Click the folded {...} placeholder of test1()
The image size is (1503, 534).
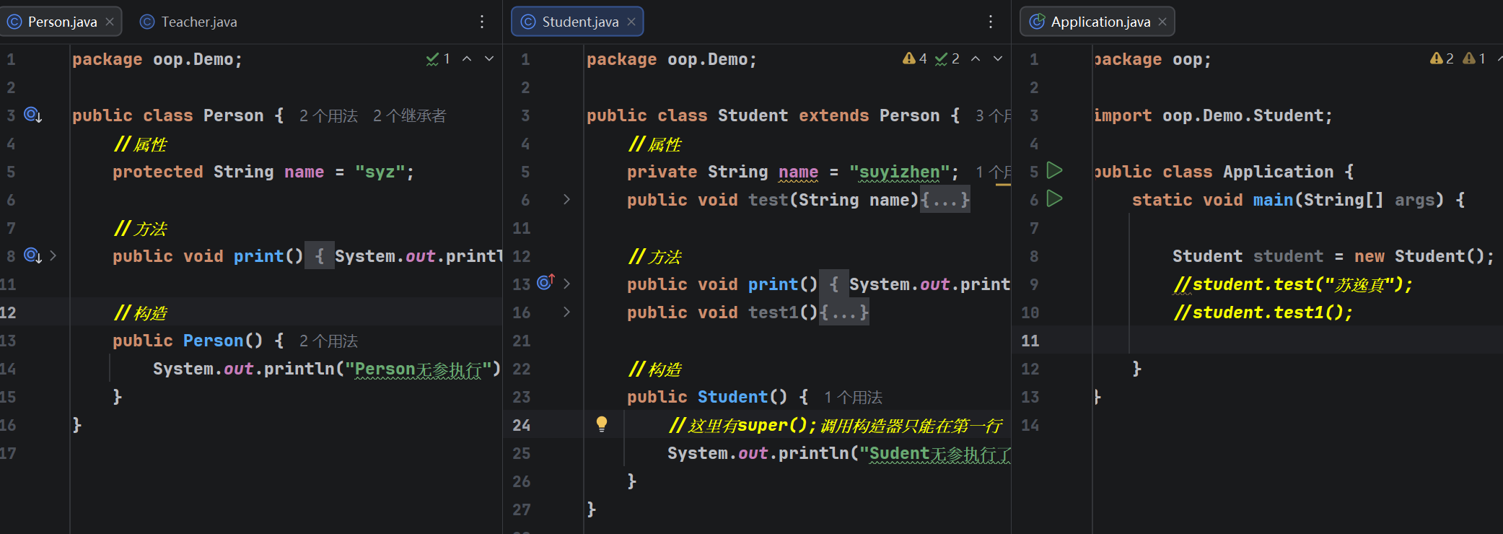pyautogui.click(x=844, y=312)
